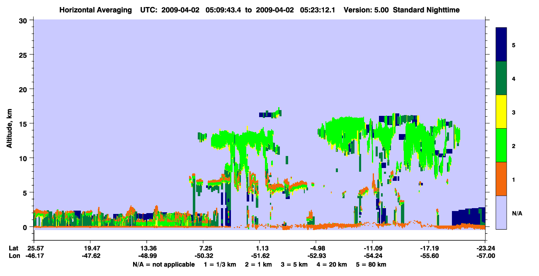Click the 'Lon' row label
Viewport: 539px width, 276px height.
(x=14, y=256)
